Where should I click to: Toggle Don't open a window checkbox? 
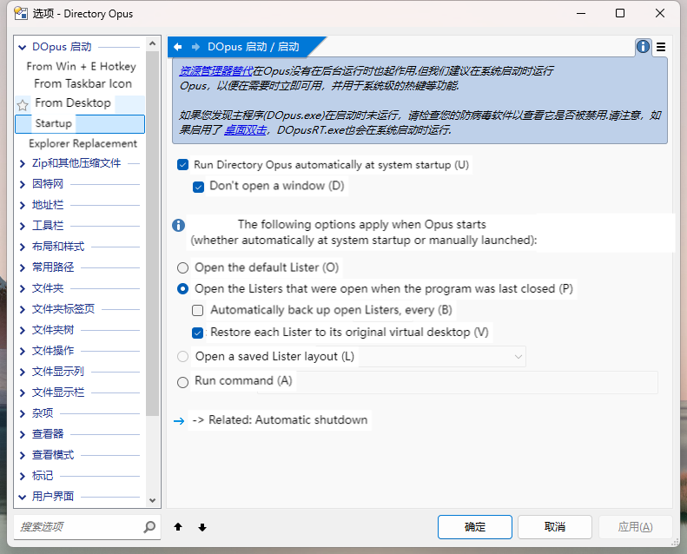tap(199, 187)
